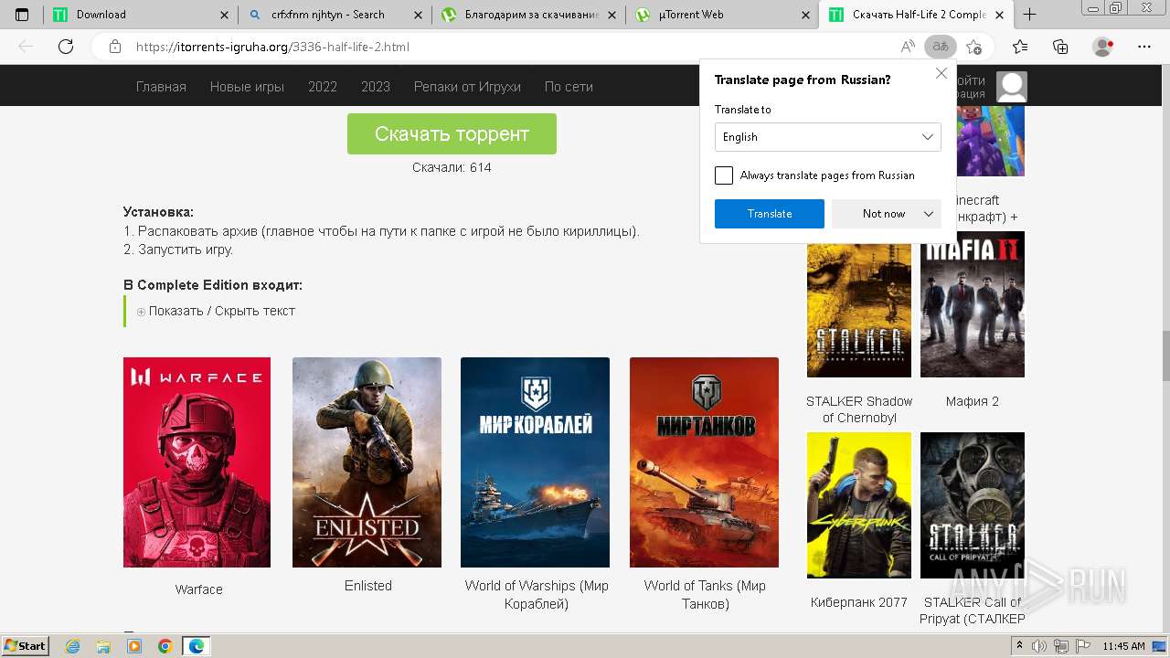Open World of Warships link
Image resolution: width=1170 pixels, height=658 pixels.
click(537, 595)
